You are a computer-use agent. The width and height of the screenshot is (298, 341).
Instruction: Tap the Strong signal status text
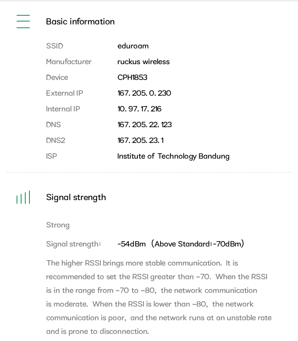[58, 225]
